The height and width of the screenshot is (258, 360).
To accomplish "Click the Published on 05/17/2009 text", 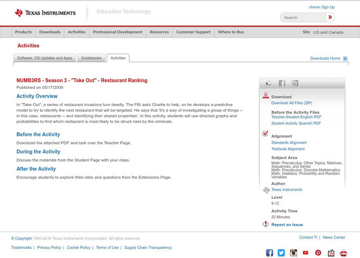I will [40, 87].
